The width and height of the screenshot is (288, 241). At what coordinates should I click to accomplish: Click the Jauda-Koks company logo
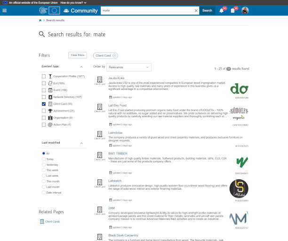[x=239, y=88]
